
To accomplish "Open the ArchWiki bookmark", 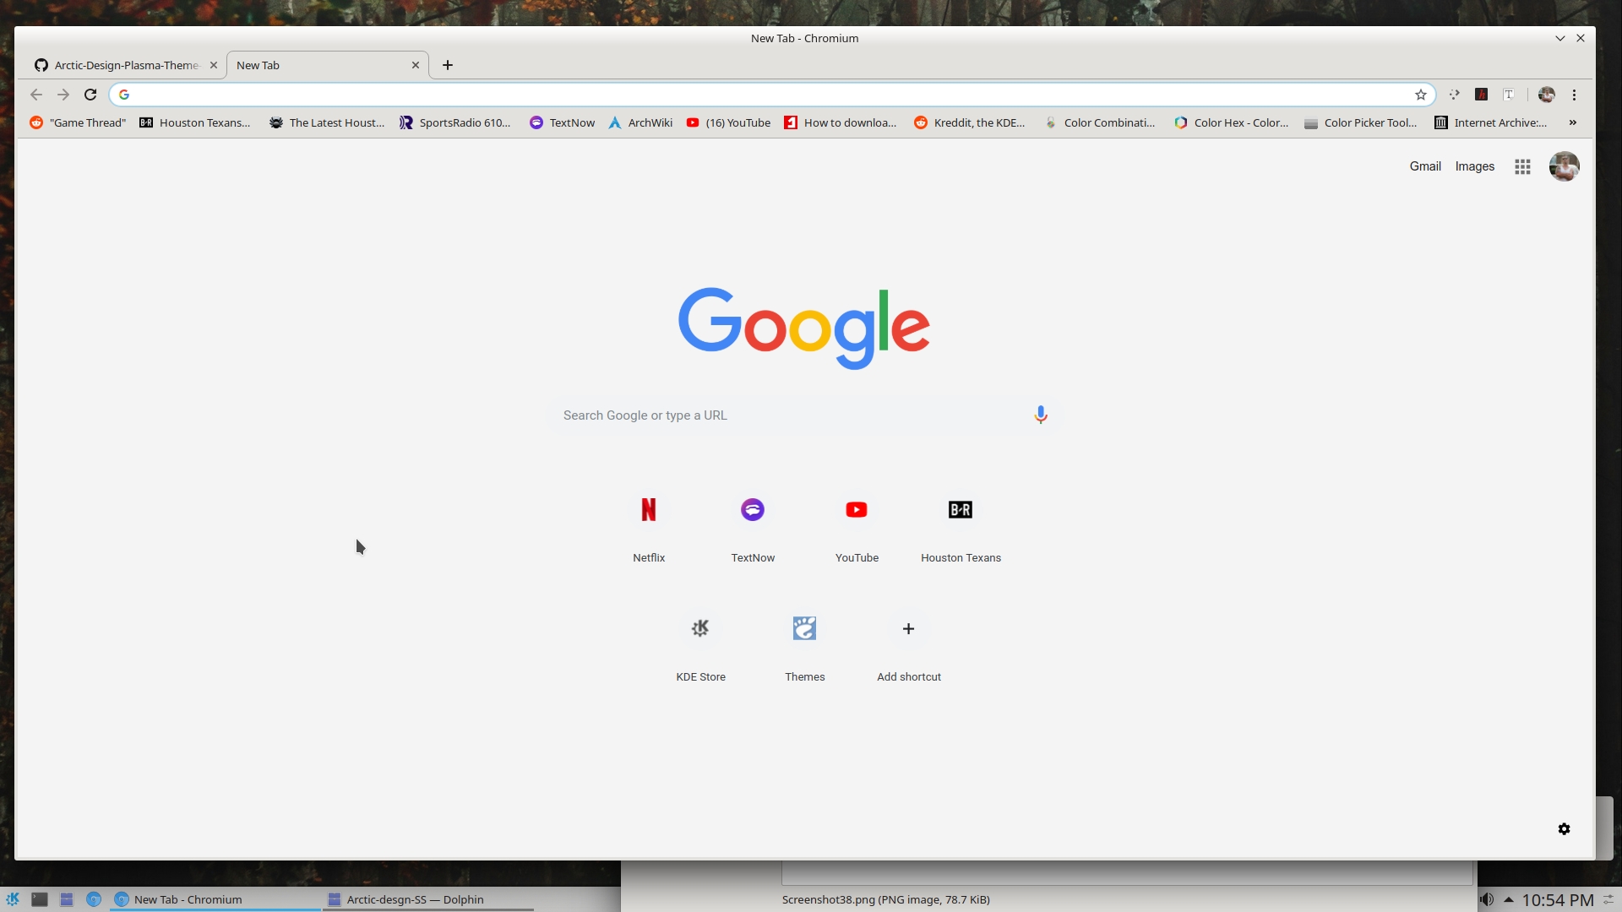I will click(x=640, y=122).
